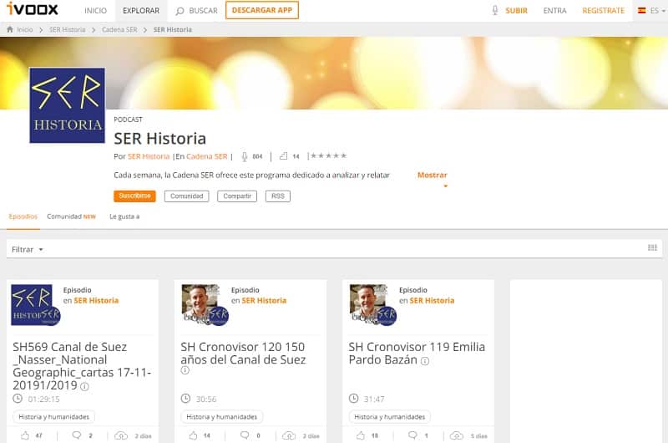Switch to the Le gusta a tab
The height and width of the screenshot is (443, 668).
124,216
